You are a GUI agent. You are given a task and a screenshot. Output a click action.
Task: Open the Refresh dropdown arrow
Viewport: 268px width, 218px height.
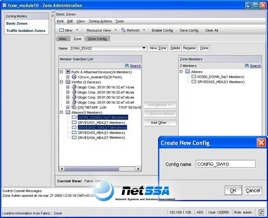(x=144, y=30)
